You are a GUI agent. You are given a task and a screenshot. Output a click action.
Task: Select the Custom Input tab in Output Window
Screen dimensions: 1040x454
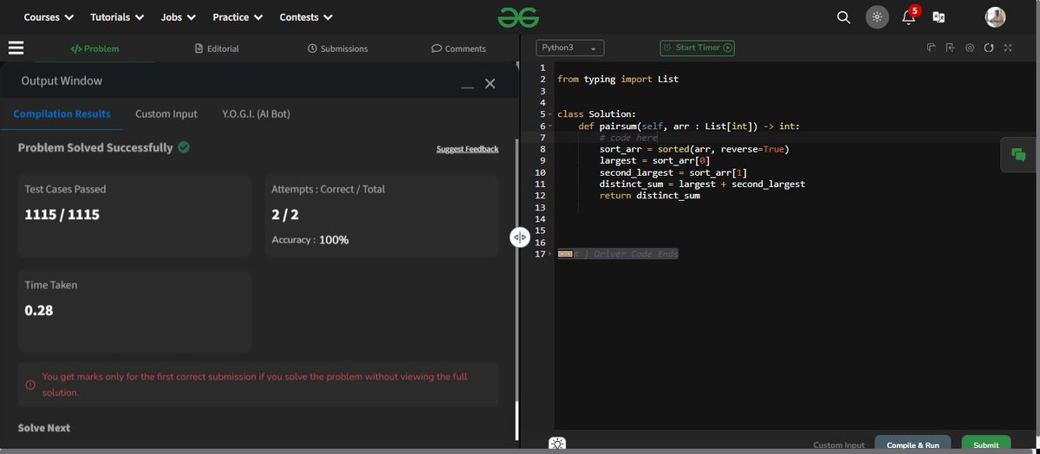tap(166, 114)
